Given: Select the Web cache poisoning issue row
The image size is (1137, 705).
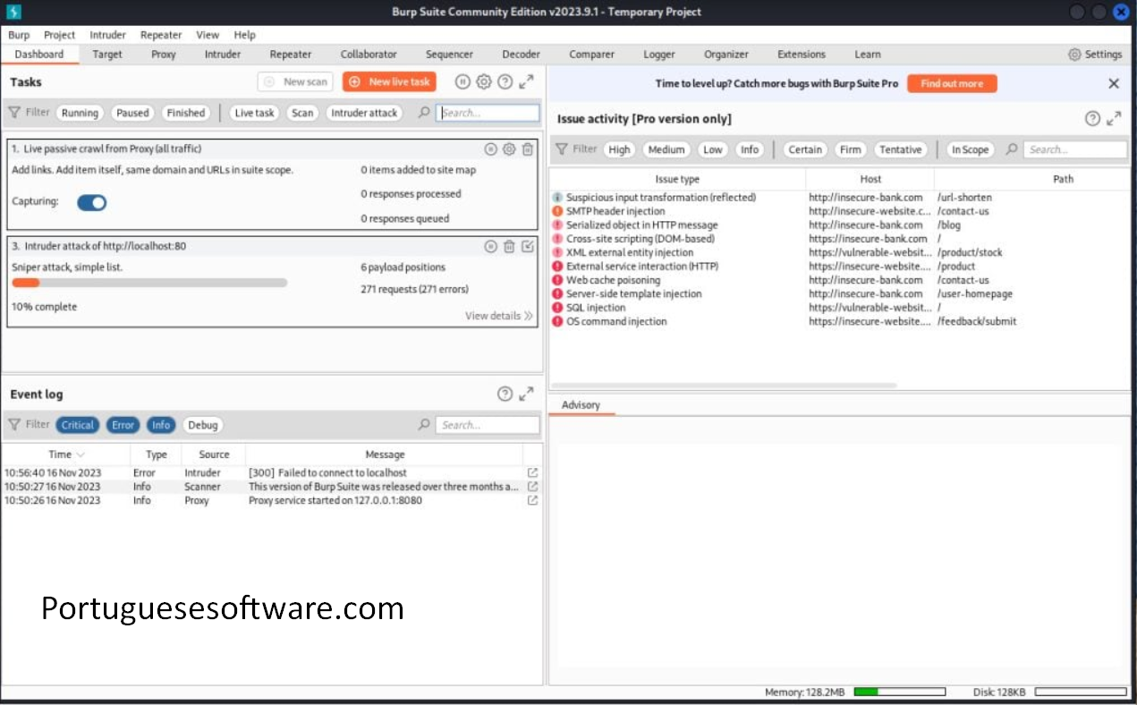Looking at the screenshot, I should pyautogui.click(x=839, y=280).
